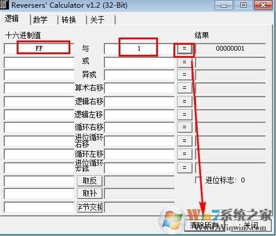Click equals button for 逻辑左移
The width and height of the screenshot is (276, 236).
pos(185,114)
